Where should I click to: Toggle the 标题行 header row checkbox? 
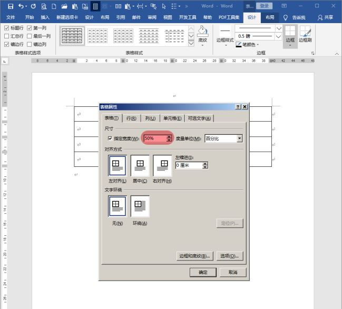(x=6, y=28)
